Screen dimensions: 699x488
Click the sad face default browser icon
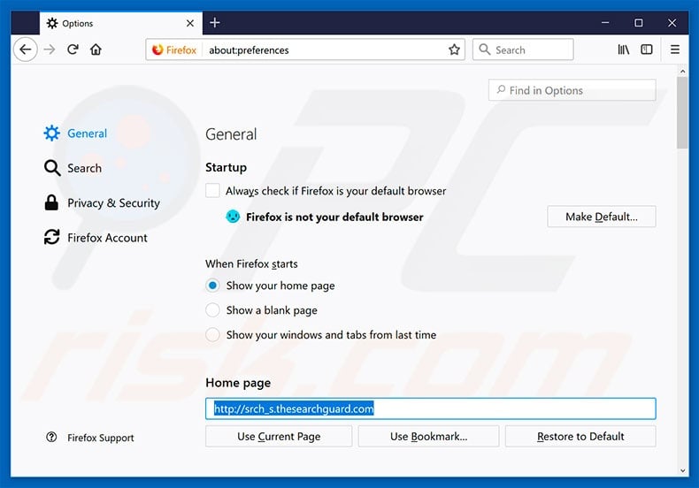pyautogui.click(x=233, y=217)
